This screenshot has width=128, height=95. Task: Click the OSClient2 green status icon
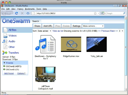pyautogui.click(x=4, y=66)
